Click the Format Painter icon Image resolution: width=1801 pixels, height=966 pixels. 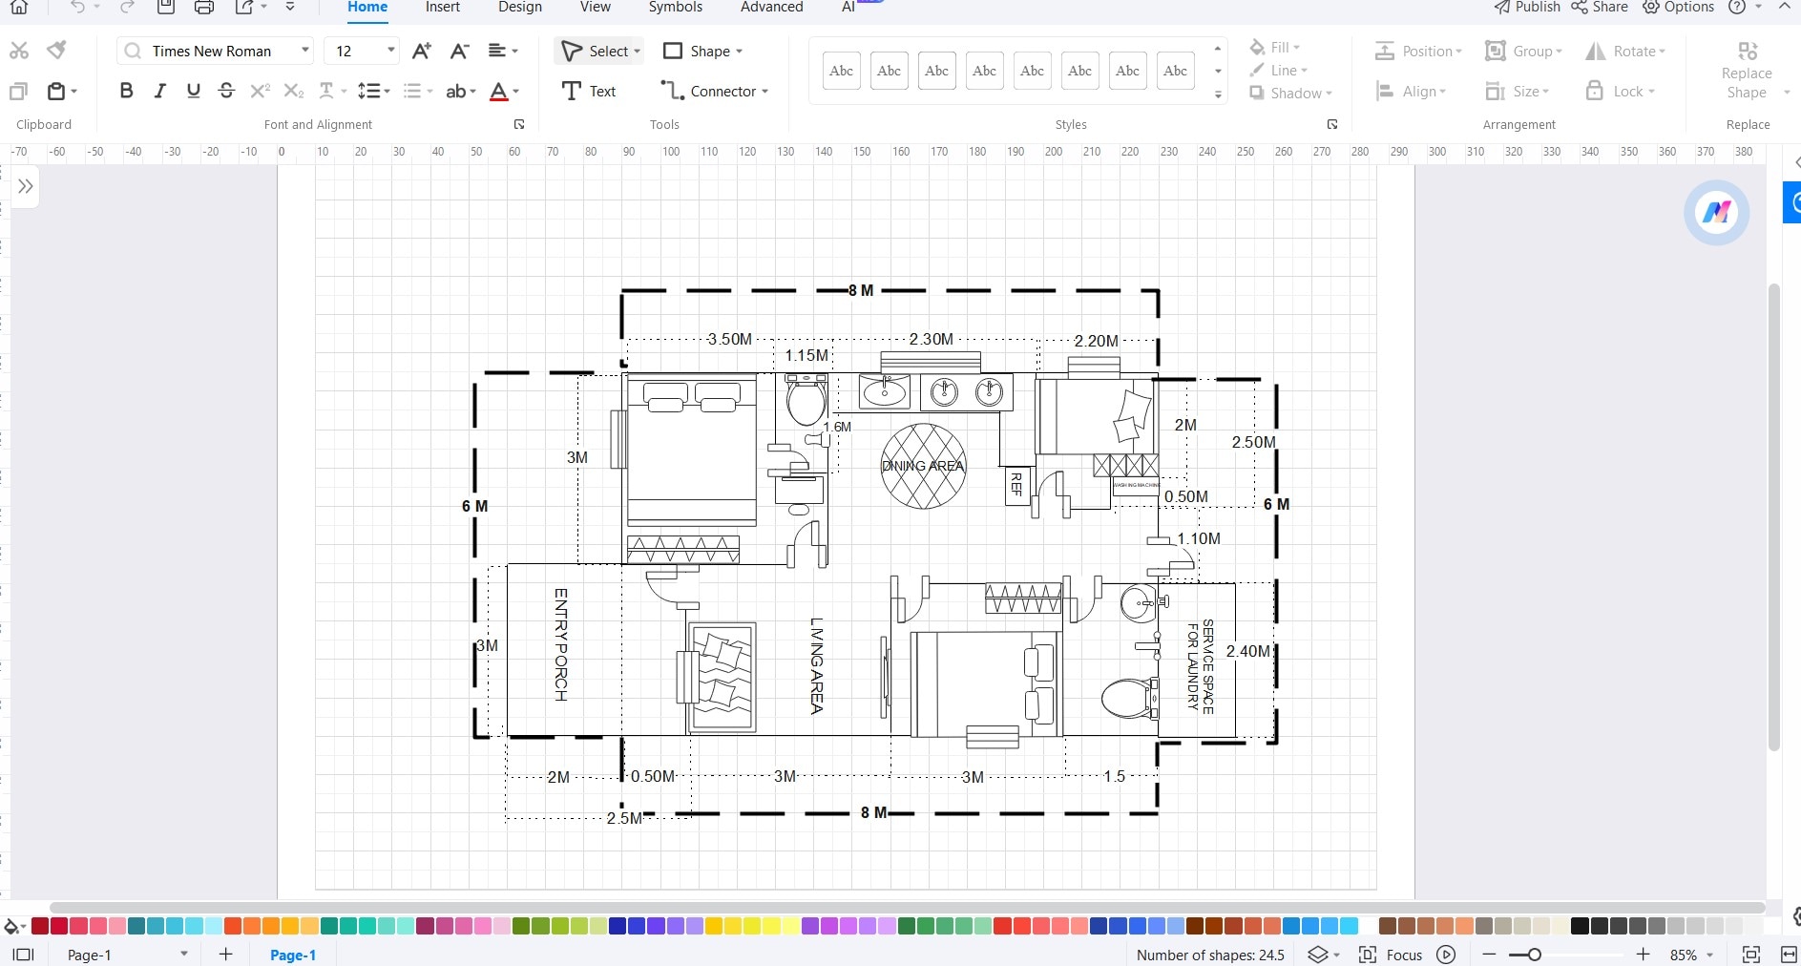[x=56, y=50]
